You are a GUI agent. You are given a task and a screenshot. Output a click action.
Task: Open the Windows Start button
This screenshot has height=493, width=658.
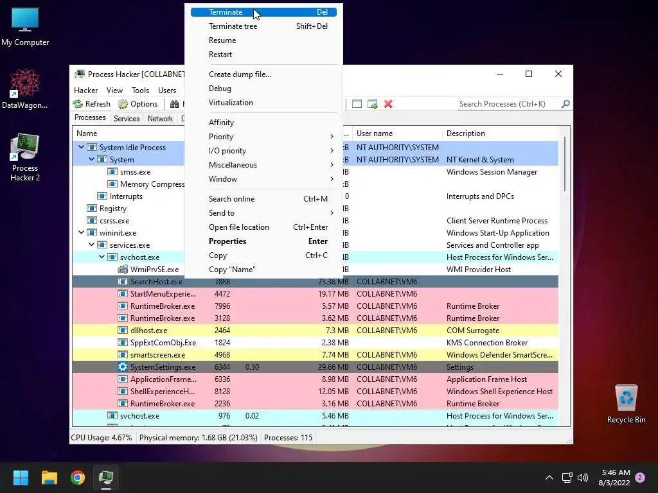tap(21, 478)
